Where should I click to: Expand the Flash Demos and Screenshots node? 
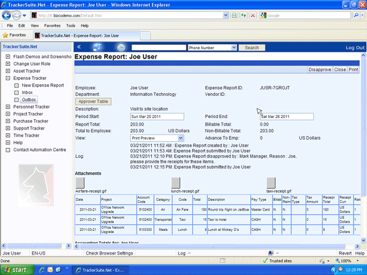pyautogui.click(x=8, y=57)
